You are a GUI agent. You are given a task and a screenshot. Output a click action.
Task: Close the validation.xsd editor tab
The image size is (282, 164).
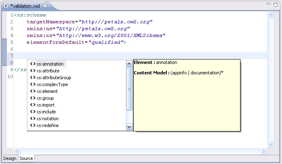coord(45,6)
